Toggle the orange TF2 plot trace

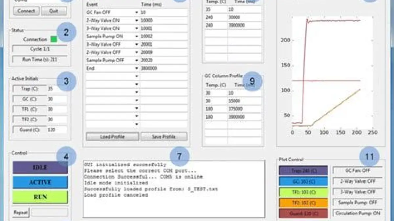pyautogui.click(x=303, y=203)
